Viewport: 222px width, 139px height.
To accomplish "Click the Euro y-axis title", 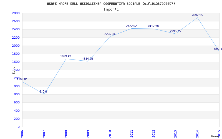I will pos(14,70).
